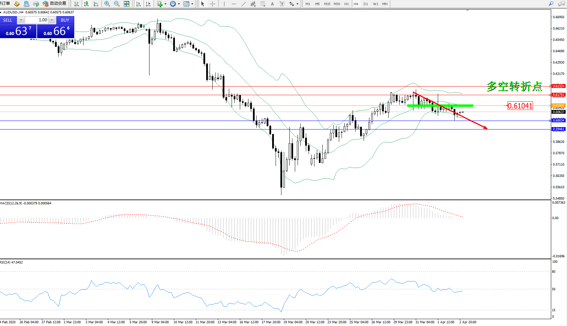
Task: Choose the Fibonacci retracement tool
Action: pyautogui.click(x=263, y=4)
